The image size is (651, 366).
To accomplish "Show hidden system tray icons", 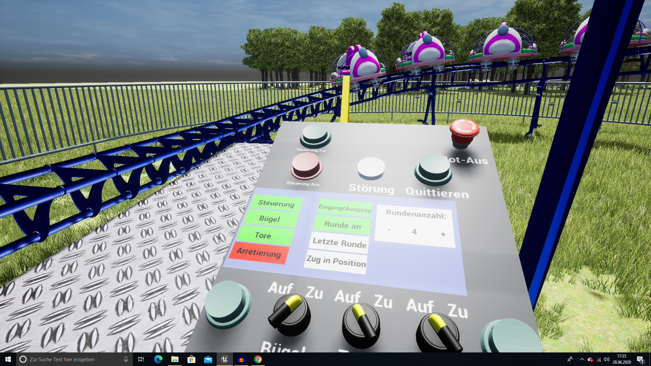I will tap(582, 359).
